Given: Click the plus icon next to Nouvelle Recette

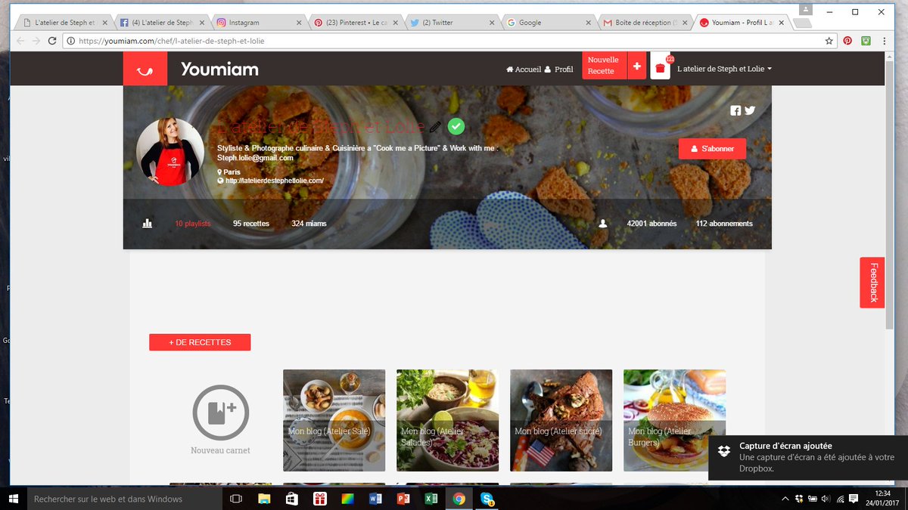Looking at the screenshot, I should pos(637,66).
